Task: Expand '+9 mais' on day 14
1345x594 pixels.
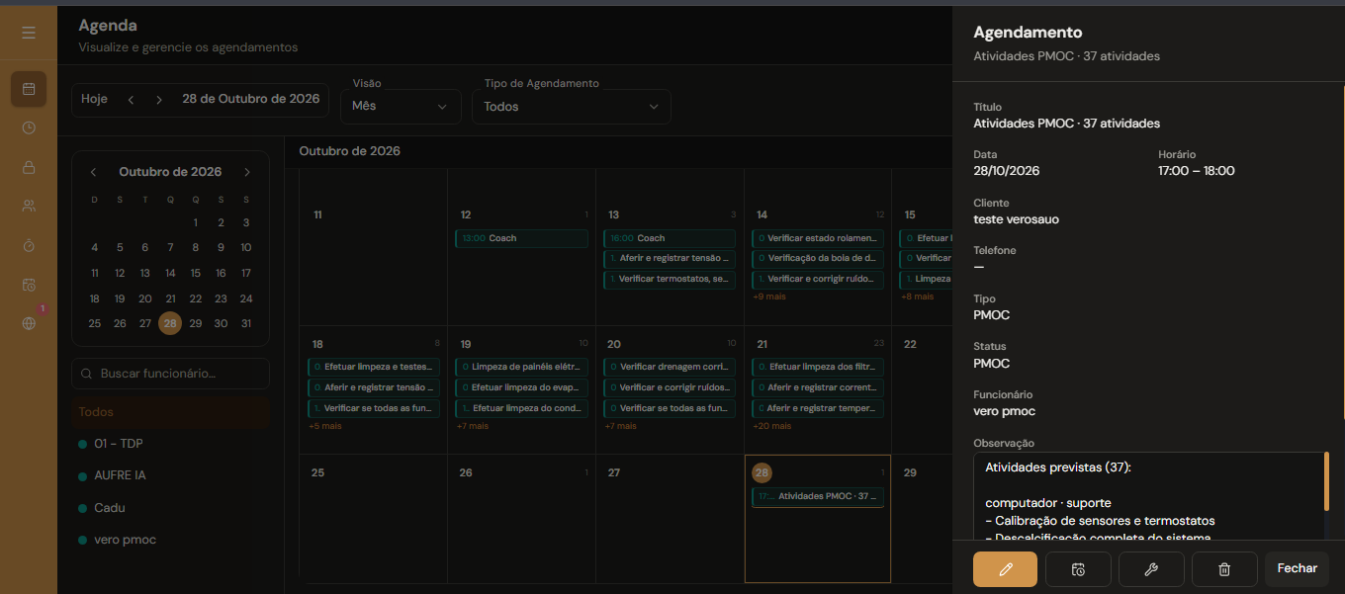Action: tap(769, 297)
